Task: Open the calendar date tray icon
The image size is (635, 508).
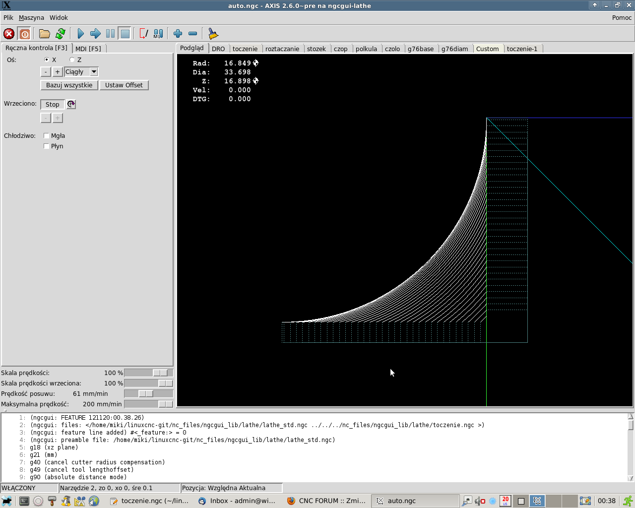Action: pyautogui.click(x=505, y=501)
